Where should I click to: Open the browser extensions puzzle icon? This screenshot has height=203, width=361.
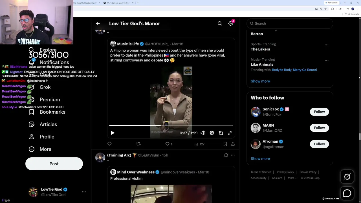point(333,9)
